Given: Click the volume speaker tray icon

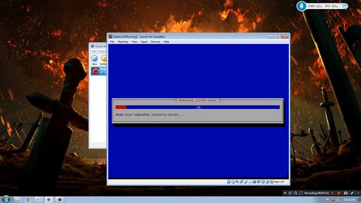Looking at the screenshot, I should point(338,200).
